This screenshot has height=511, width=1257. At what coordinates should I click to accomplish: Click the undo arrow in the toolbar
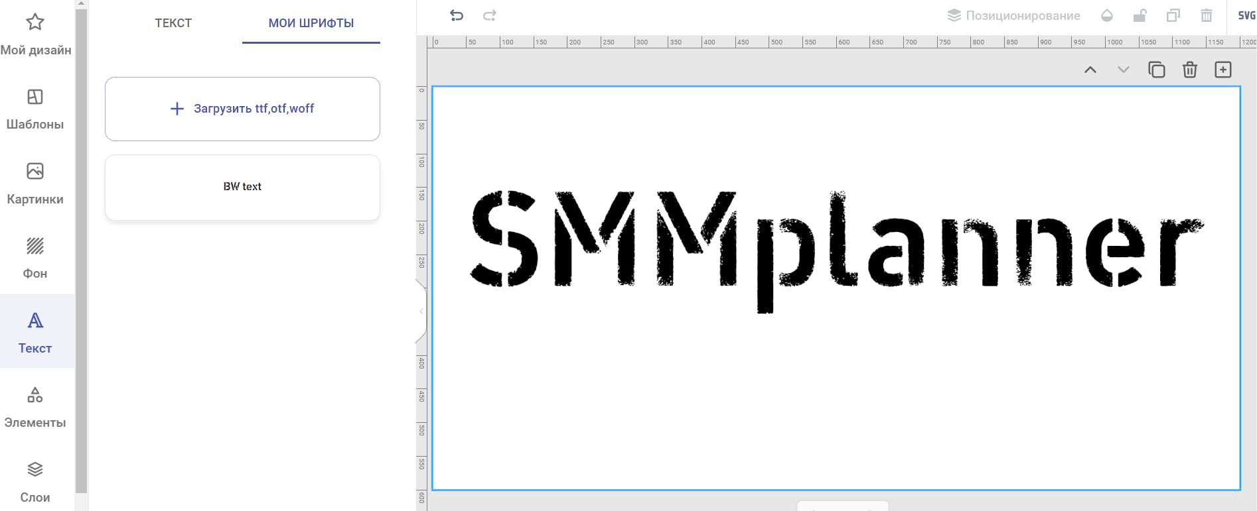tap(457, 15)
